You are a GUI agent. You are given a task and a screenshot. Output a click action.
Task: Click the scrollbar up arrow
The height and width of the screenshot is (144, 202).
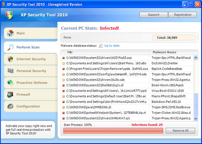(x=196, y=58)
